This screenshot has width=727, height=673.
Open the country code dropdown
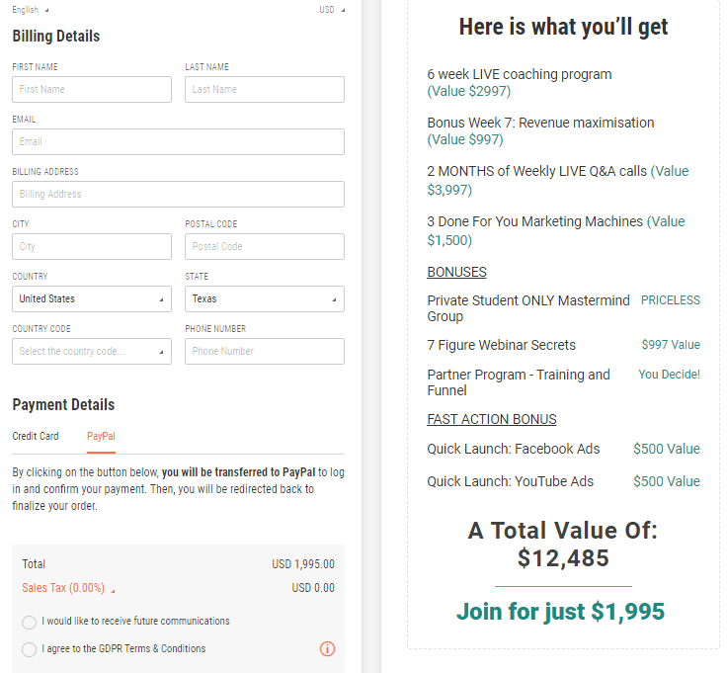click(92, 351)
